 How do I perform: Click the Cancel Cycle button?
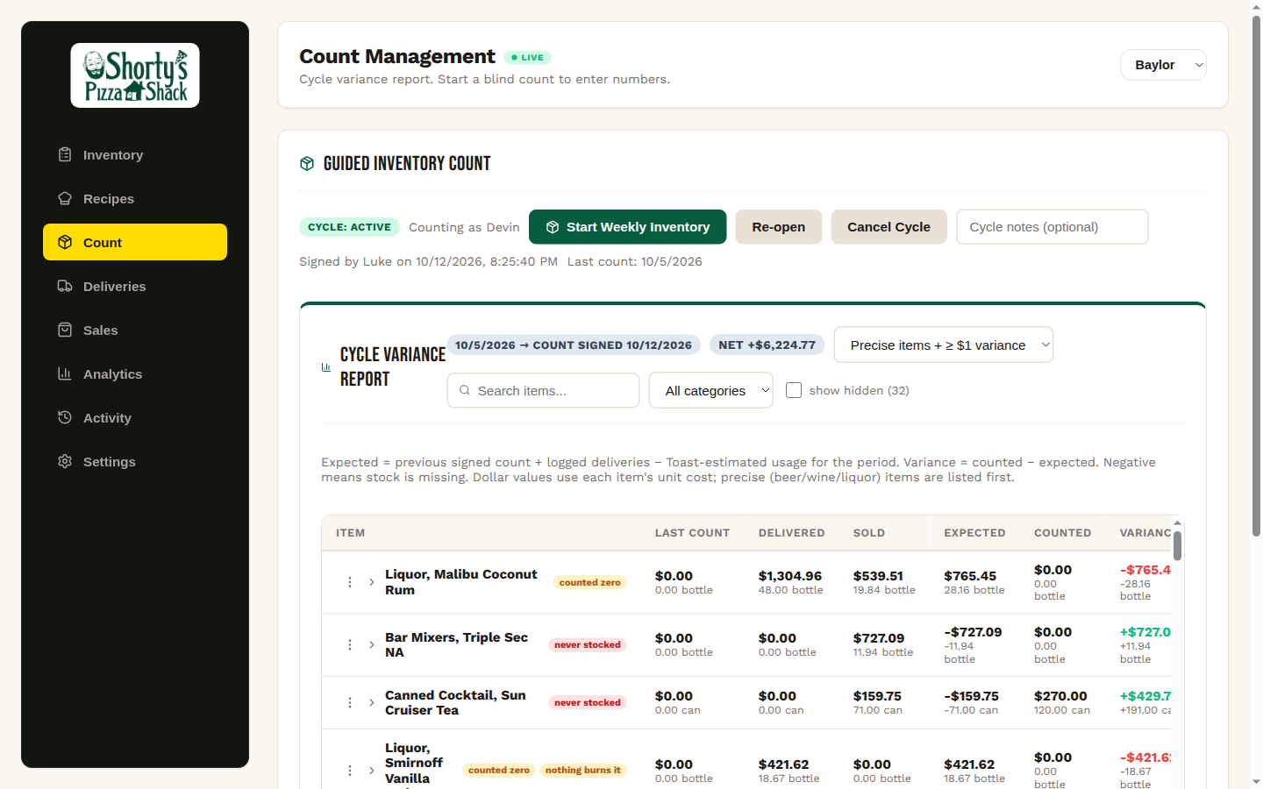(x=889, y=227)
